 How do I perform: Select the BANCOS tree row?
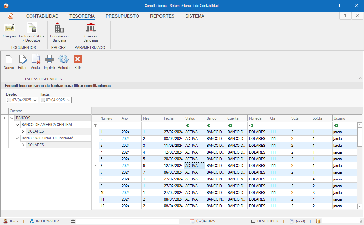coord(53,118)
